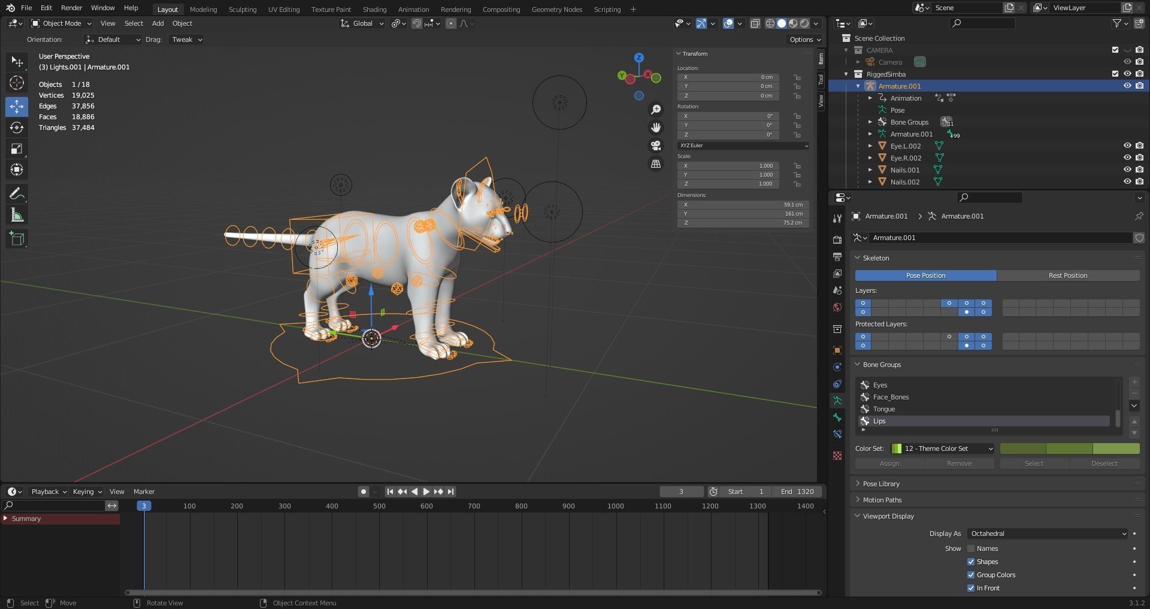Click the Pose Position button
This screenshot has width=1150, height=609.
click(925, 275)
